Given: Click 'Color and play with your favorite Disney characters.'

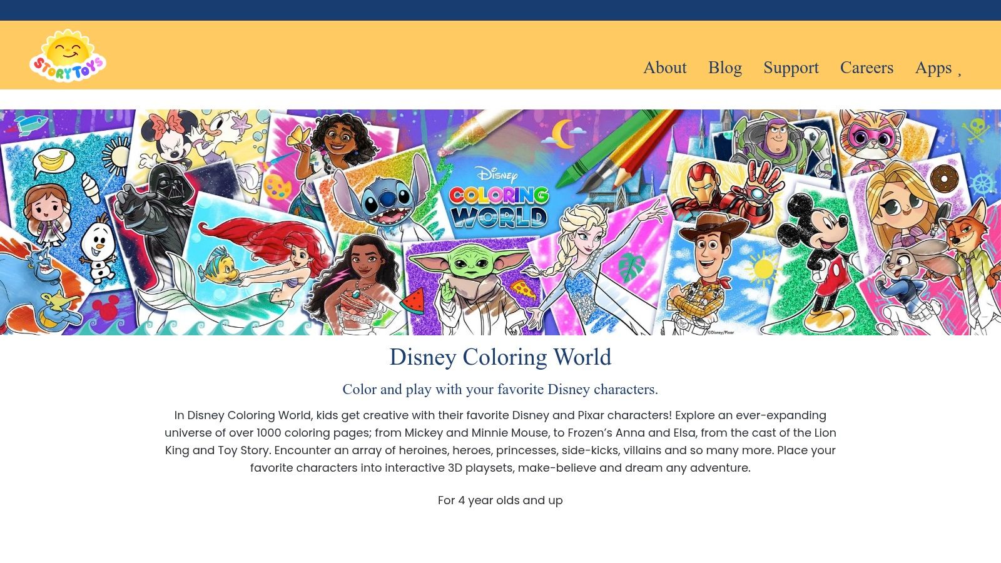Looking at the screenshot, I should (x=500, y=389).
